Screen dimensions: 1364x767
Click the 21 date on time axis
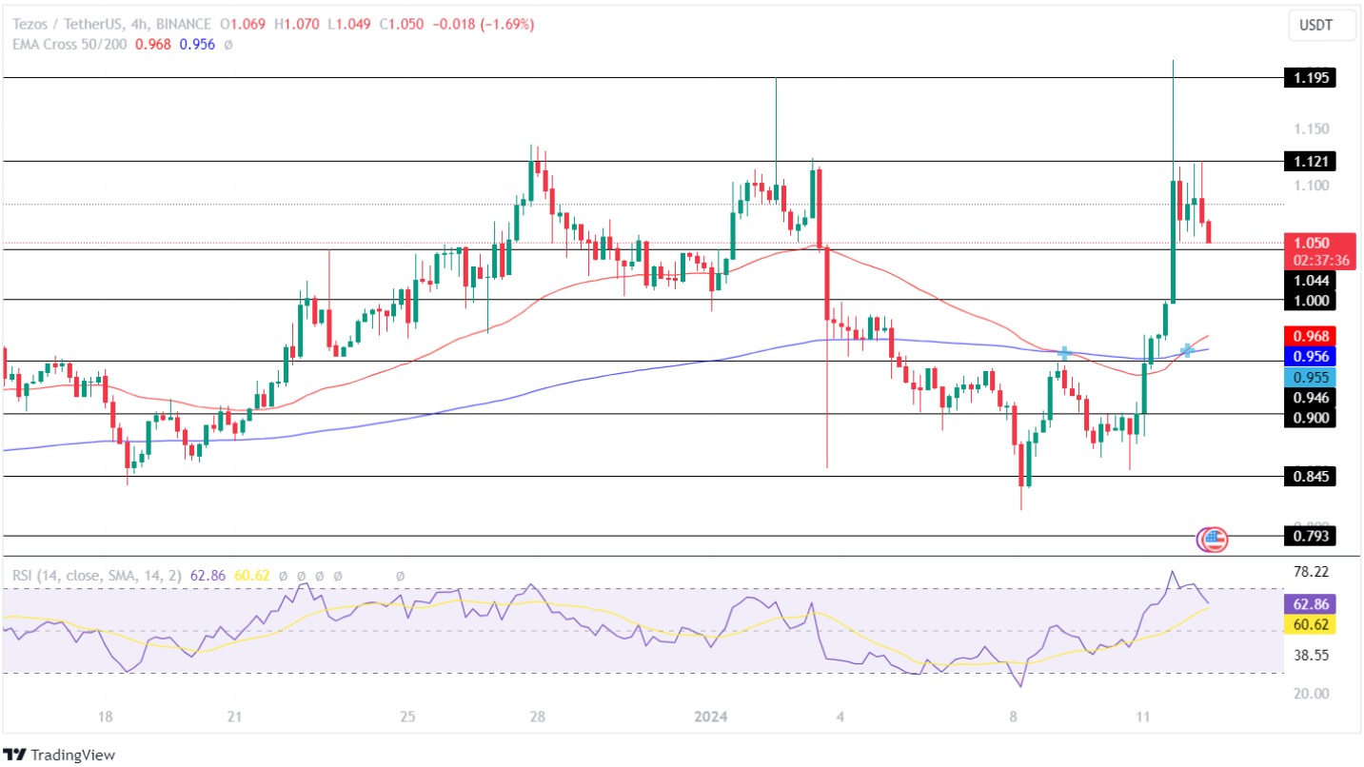pyautogui.click(x=235, y=716)
